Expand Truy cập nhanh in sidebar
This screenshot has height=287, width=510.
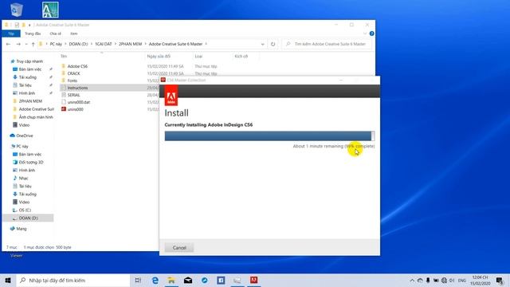click(29, 61)
